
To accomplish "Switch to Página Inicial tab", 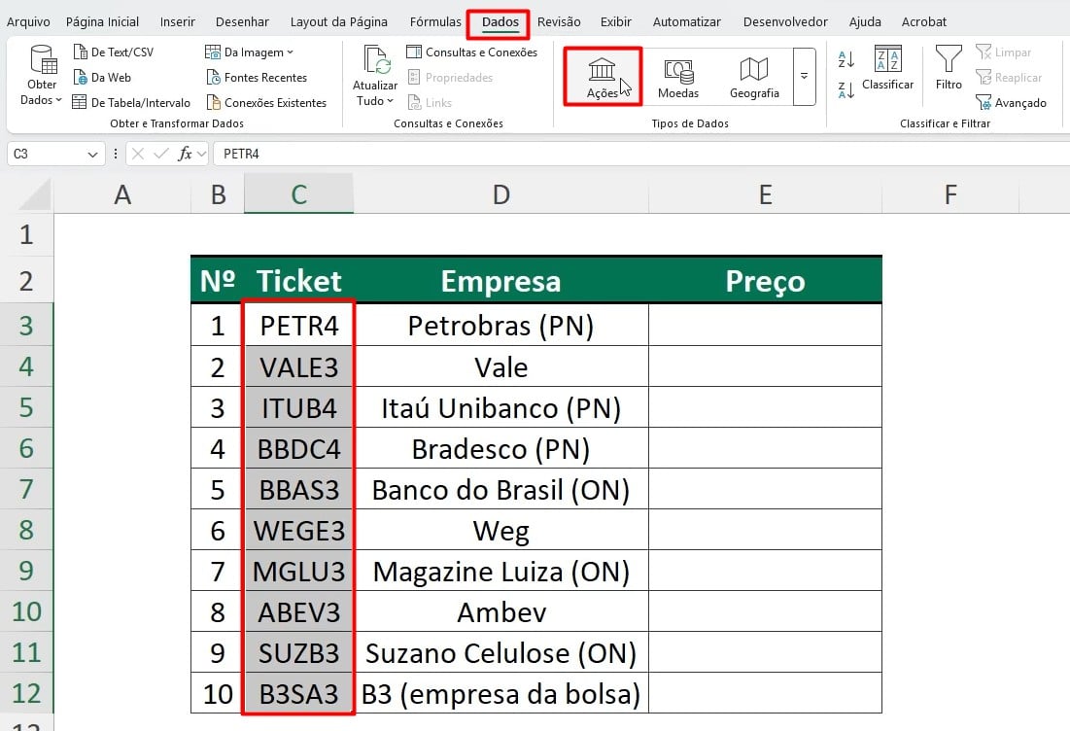I will [102, 21].
